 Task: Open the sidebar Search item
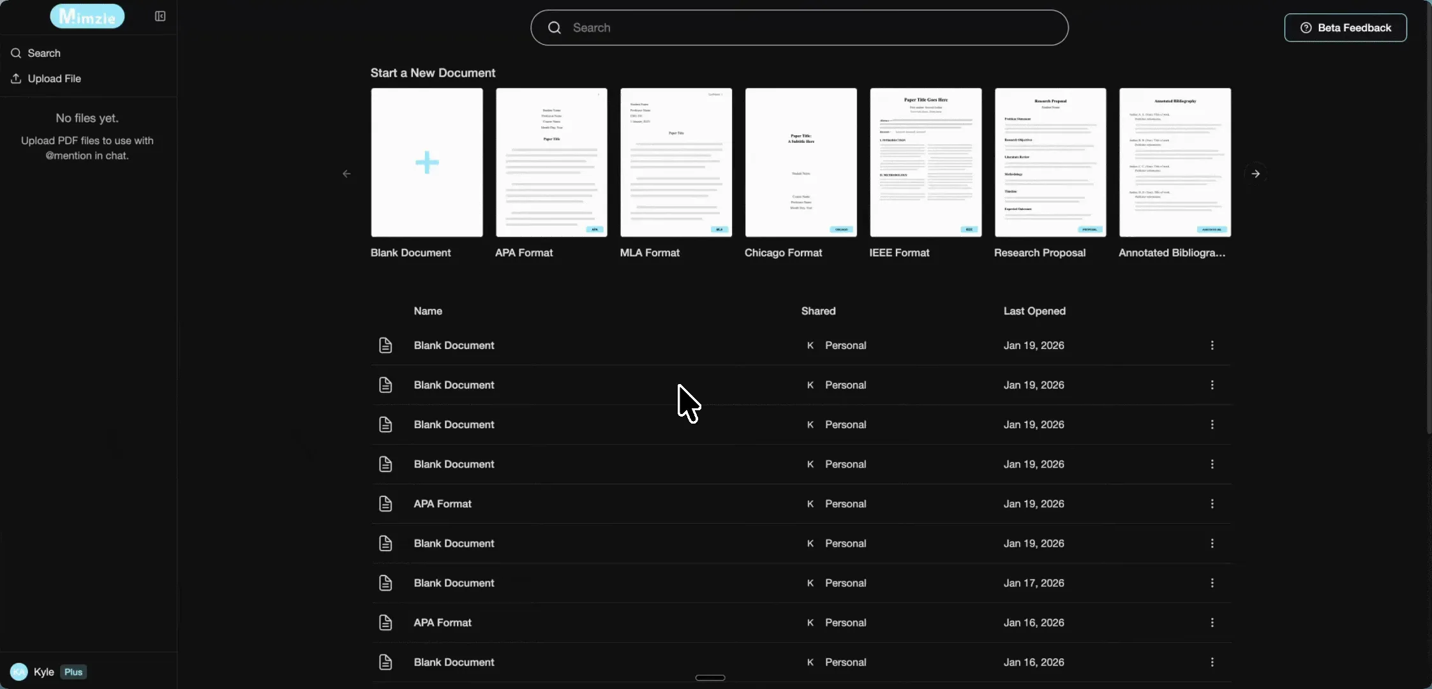[44, 54]
